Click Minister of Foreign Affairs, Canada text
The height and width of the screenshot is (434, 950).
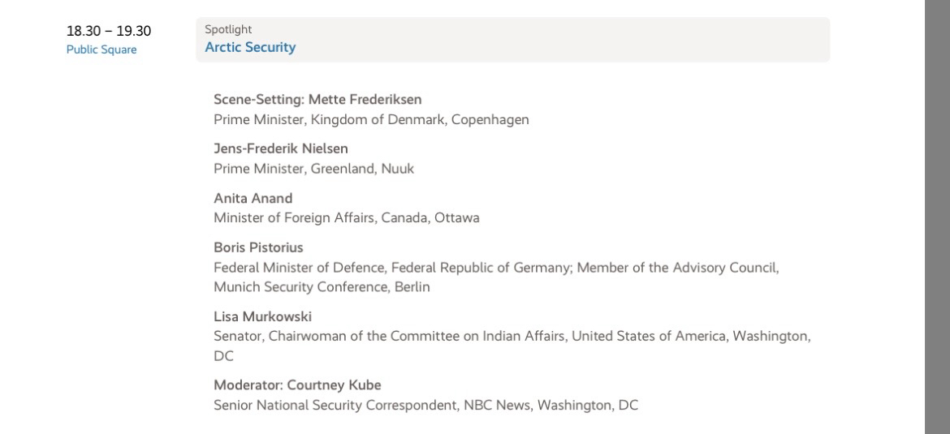346,217
